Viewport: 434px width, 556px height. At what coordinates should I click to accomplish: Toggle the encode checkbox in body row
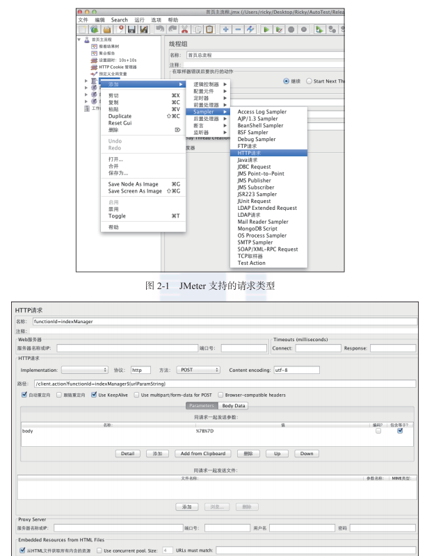pyautogui.click(x=378, y=431)
